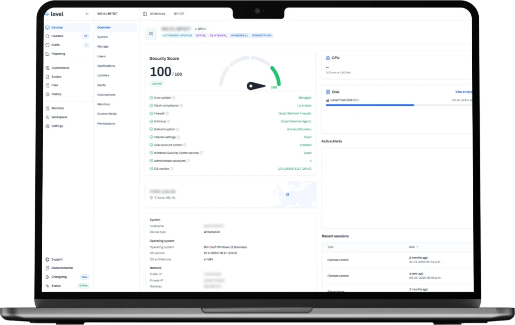Click the Scripts icon in sidebar

click(x=47, y=77)
